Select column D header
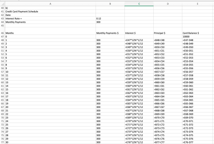This screenshot has height=144, width=214. (x=168, y=4)
